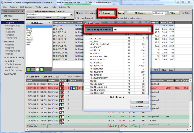Select VPIP% in Stat Selection list
The height and width of the screenshot is (133, 194).
tap(29, 31)
